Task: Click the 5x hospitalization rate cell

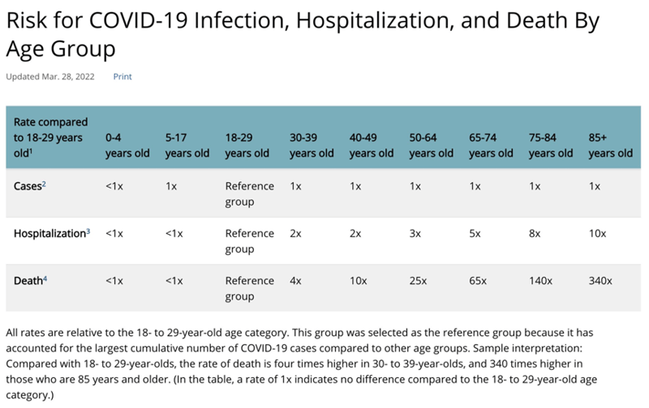Action: pyautogui.click(x=474, y=233)
